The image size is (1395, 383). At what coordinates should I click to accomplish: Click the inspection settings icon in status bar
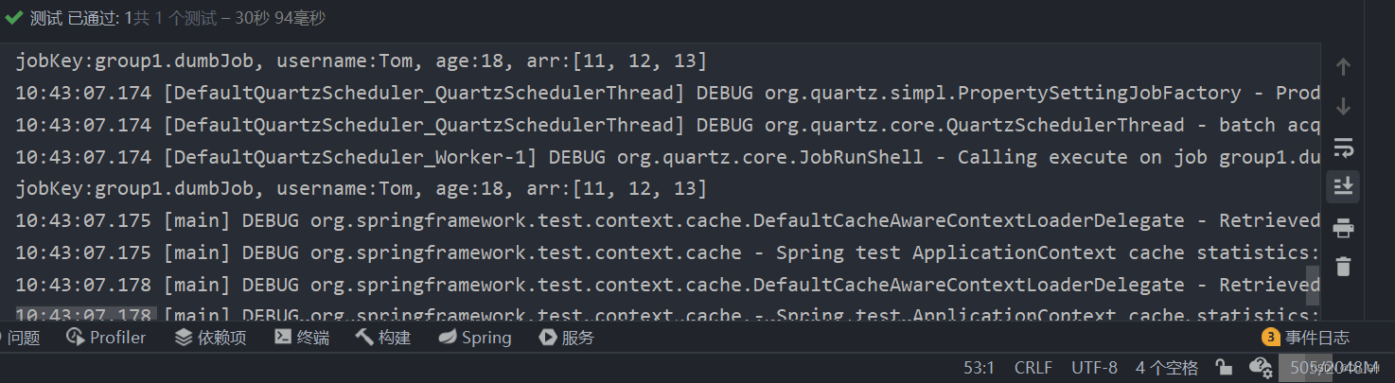pyautogui.click(x=1260, y=367)
